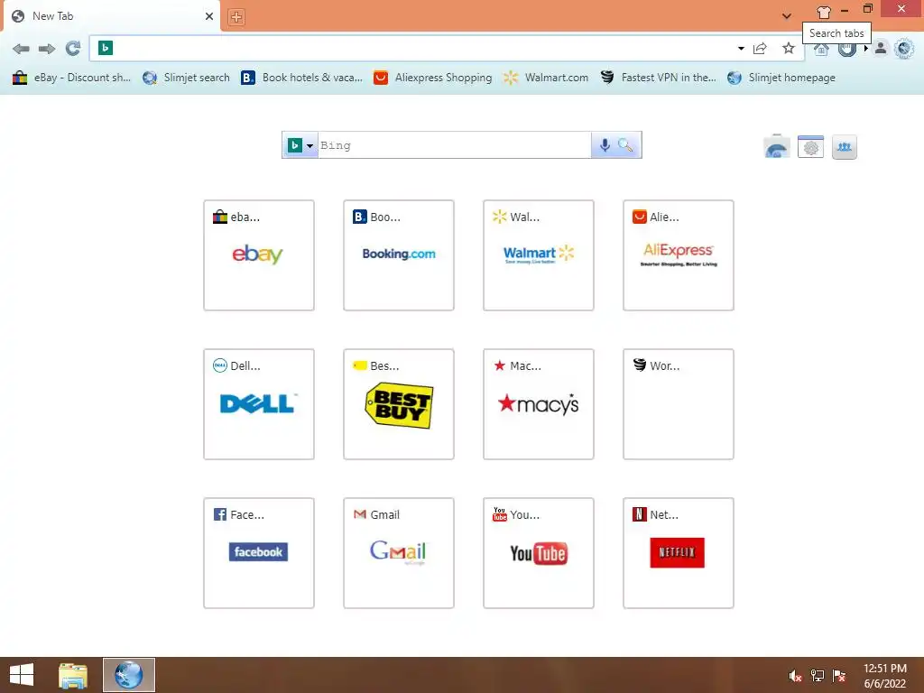924x693 pixels.
Task: Click the magnifier search icon
Action: tap(625, 145)
